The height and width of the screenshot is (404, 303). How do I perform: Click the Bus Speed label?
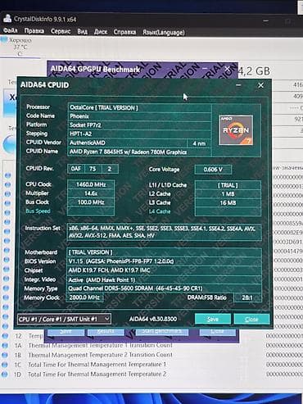[x=38, y=211]
